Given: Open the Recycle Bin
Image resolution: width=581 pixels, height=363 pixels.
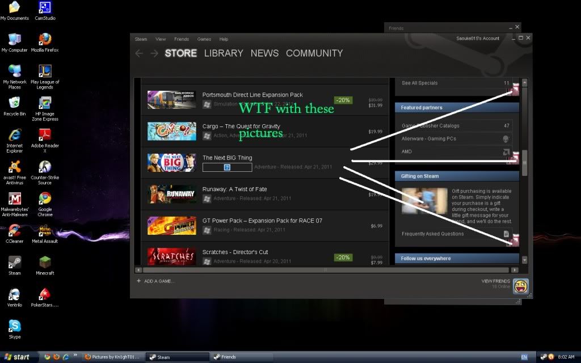Looking at the screenshot, I should (x=14, y=107).
